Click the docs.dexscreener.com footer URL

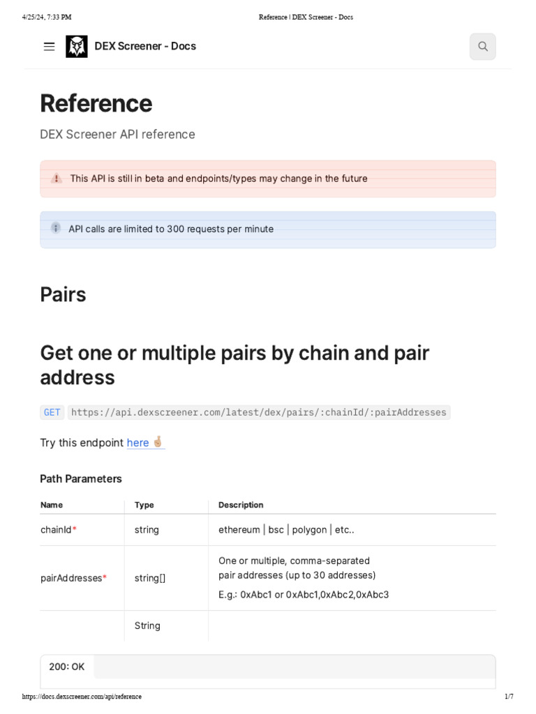click(x=82, y=697)
